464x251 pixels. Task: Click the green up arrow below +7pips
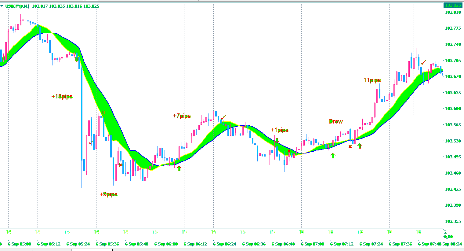179,168
